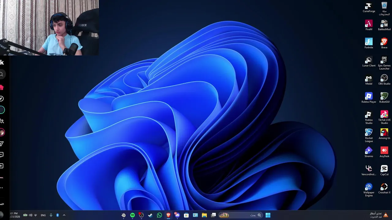Open the Epic Games Launcher shortcut
The image size is (392, 220).
point(384,63)
